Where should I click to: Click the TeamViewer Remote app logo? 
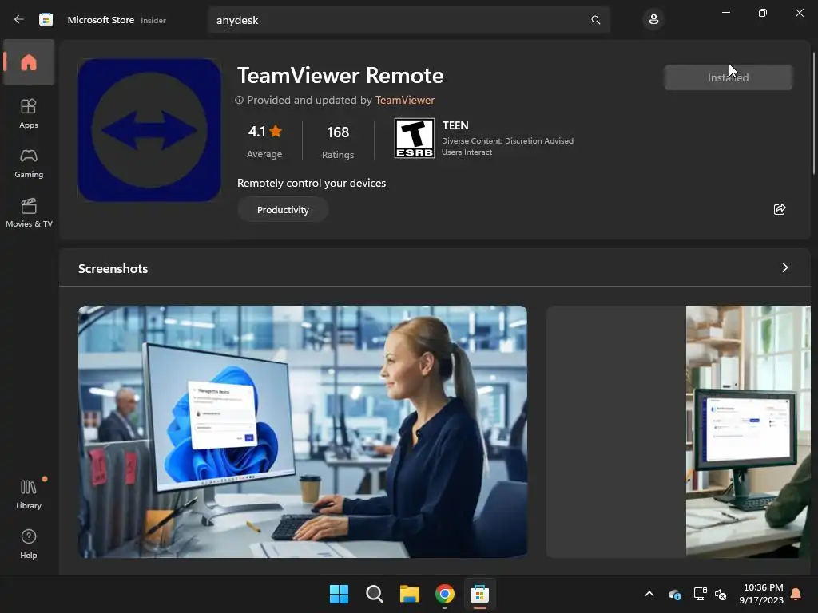(x=149, y=130)
